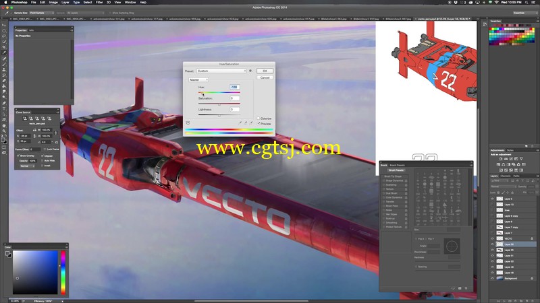540x303 pixels.
Task: Click the lock icon on VECTO layer
Action: pyautogui.click(x=532, y=238)
